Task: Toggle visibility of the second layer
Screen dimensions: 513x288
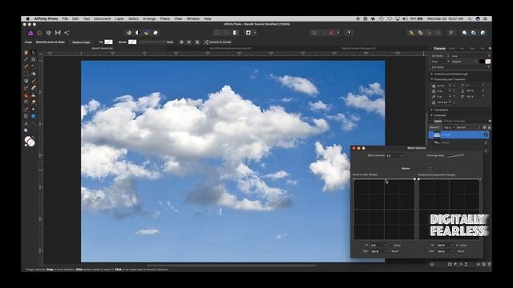Action: 486,142
